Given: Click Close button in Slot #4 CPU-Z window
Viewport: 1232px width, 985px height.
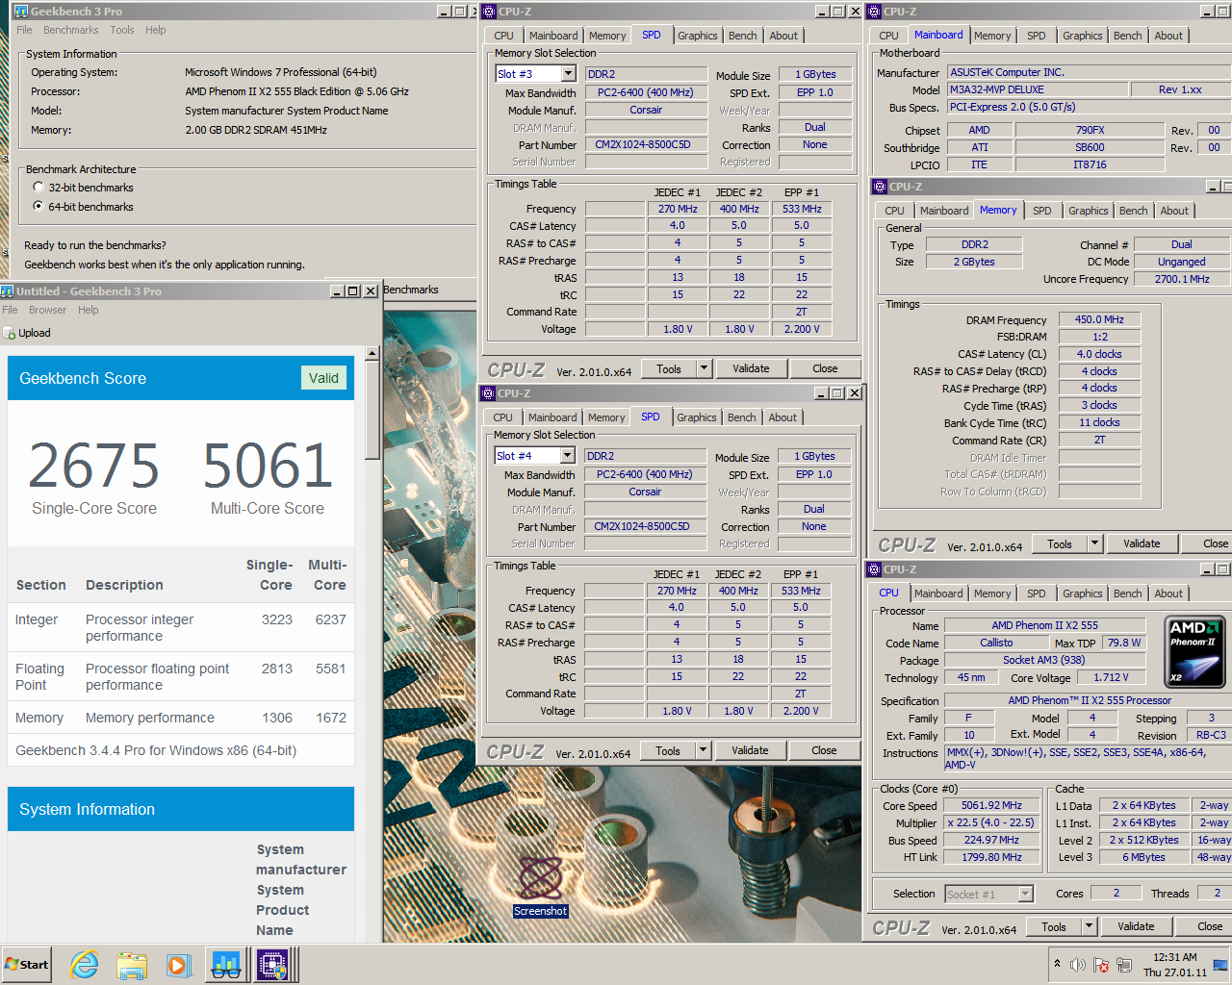Looking at the screenshot, I should 824,750.
